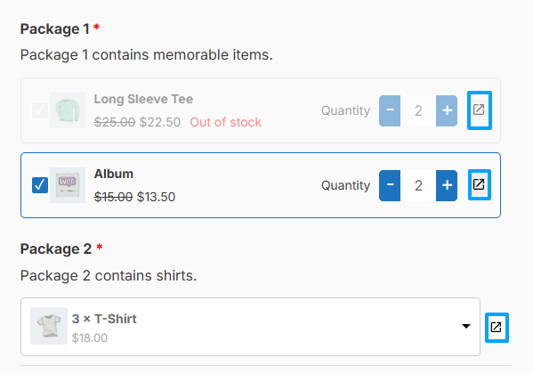This screenshot has width=533, height=374.
Task: Select the Long Sleeve Tee name
Action: pyautogui.click(x=143, y=99)
